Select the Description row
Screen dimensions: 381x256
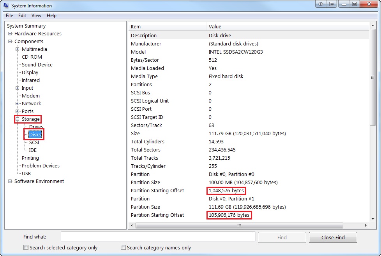click(249, 35)
